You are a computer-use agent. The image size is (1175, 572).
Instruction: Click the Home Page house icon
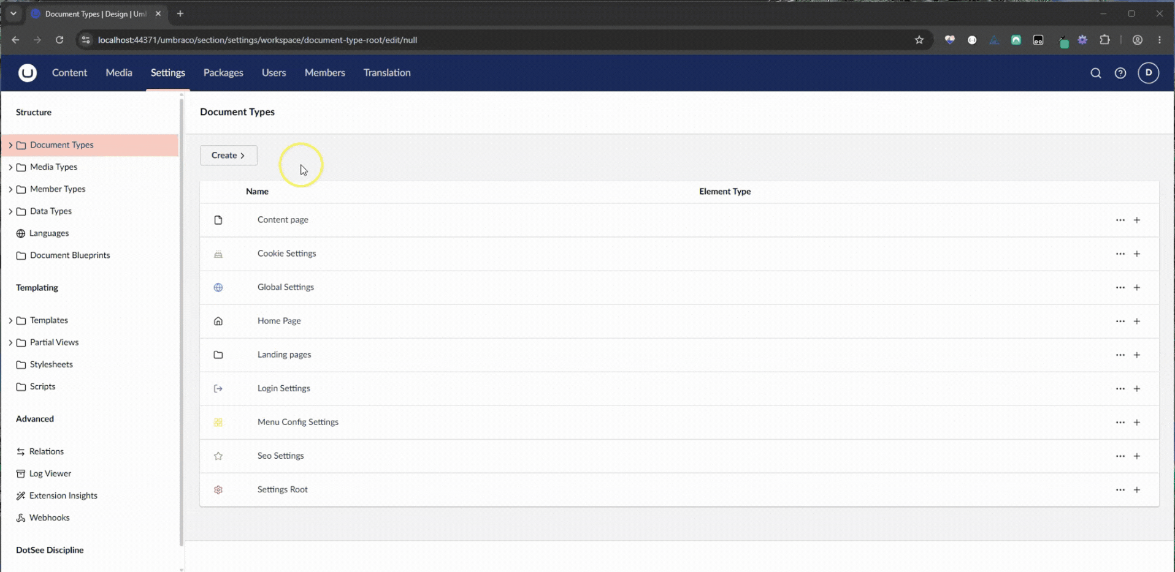[218, 321]
